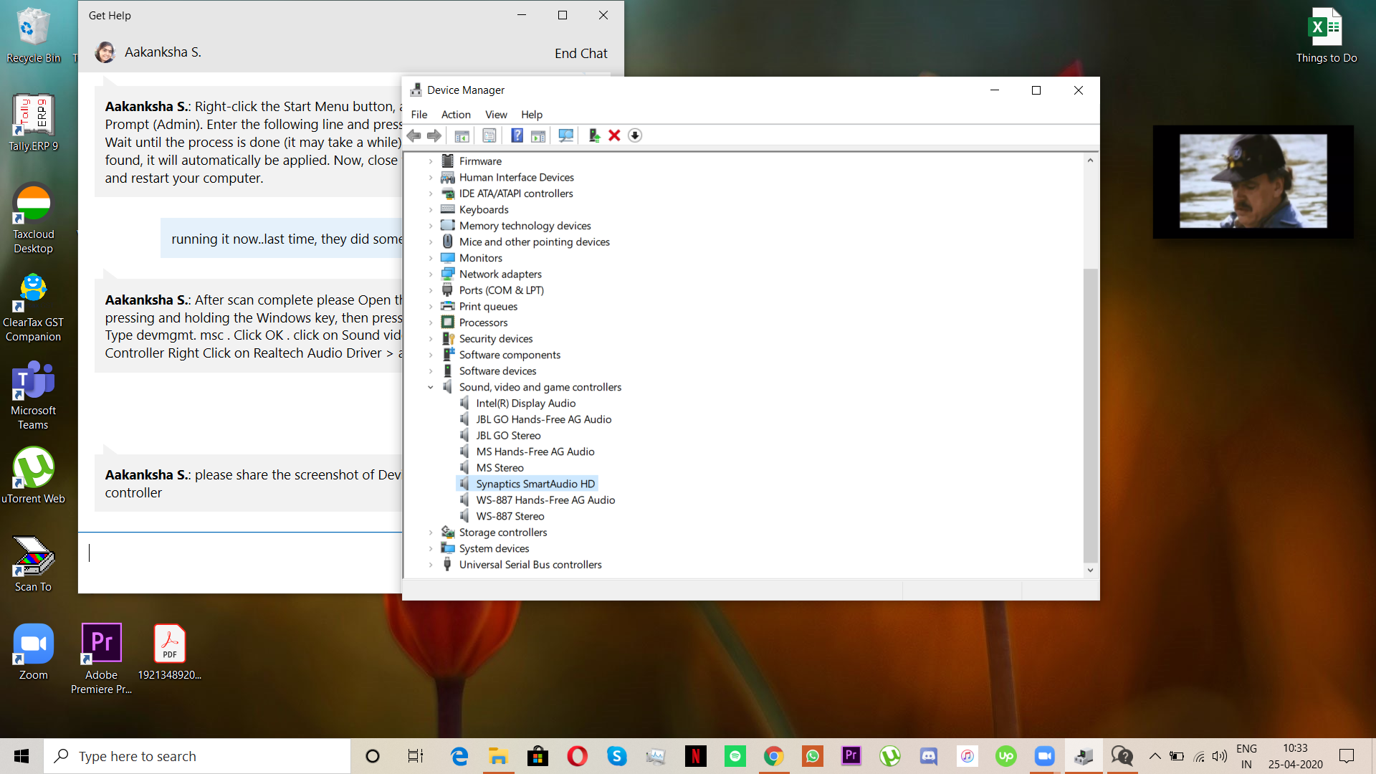This screenshot has width=1376, height=774.
Task: Click the Task View taskbar button
Action: [x=416, y=756]
